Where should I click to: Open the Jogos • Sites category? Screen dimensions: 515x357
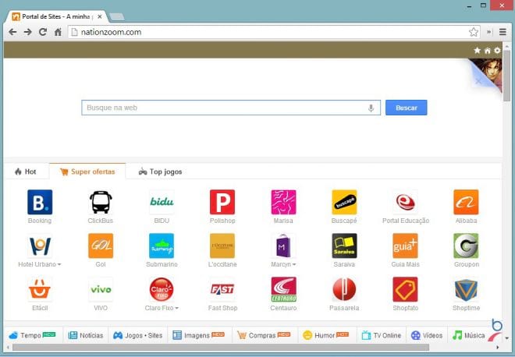(x=138, y=335)
